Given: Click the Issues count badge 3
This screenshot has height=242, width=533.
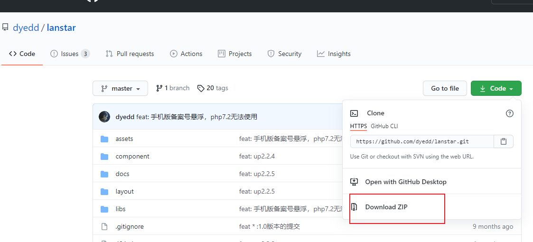Looking at the screenshot, I should 85,54.
